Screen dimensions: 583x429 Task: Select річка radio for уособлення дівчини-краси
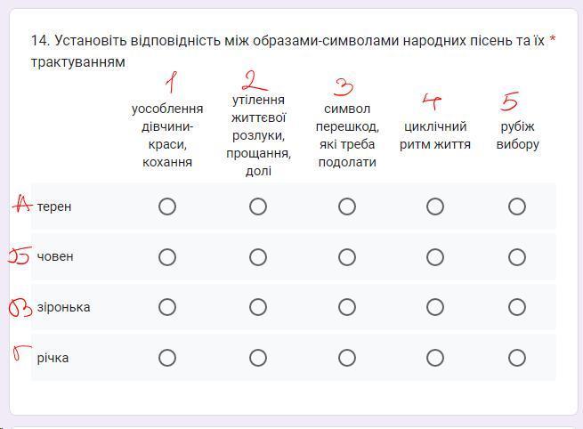pyautogui.click(x=167, y=358)
